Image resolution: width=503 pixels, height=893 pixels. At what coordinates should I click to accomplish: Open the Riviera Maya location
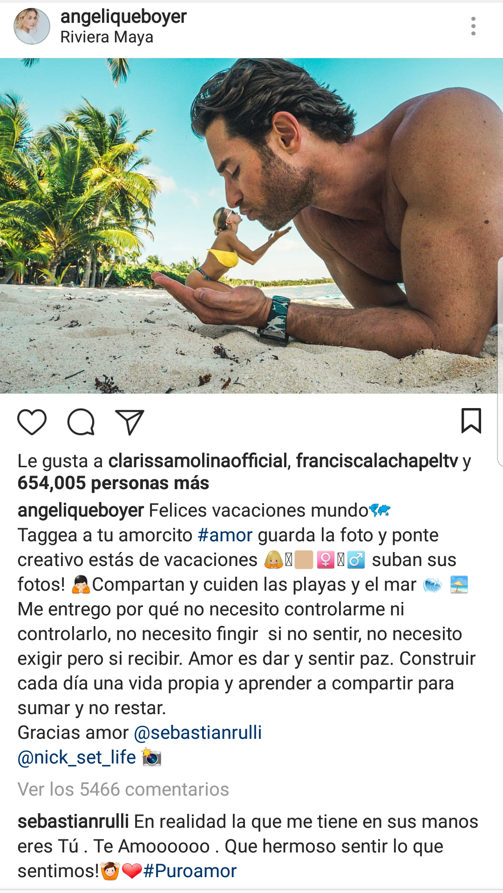click(107, 37)
